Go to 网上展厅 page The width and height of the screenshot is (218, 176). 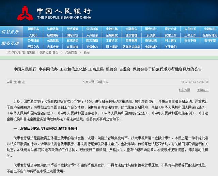(171, 41)
